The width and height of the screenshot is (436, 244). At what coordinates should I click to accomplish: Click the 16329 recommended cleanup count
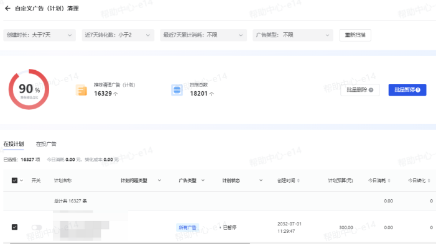(103, 94)
